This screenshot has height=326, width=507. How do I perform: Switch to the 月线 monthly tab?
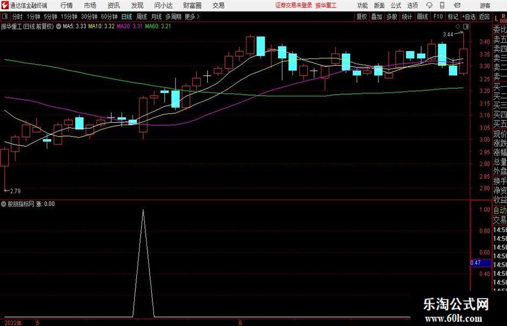157,17
